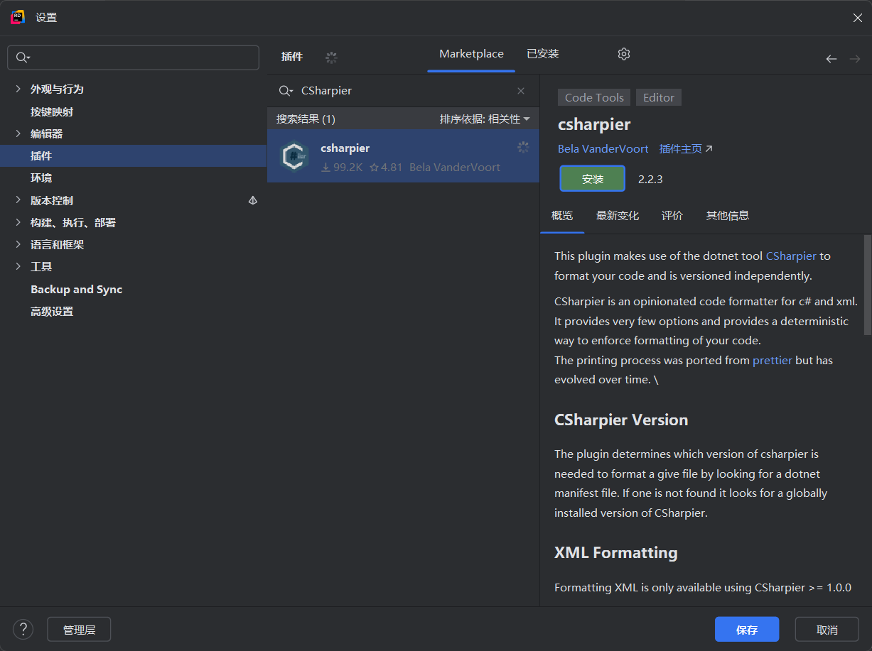This screenshot has height=651, width=872.
Task: Click the XML Formatting heading
Action: pos(615,552)
